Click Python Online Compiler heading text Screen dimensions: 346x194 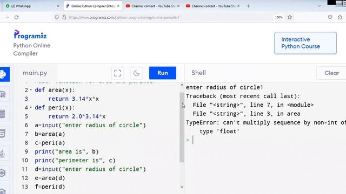(x=32, y=50)
